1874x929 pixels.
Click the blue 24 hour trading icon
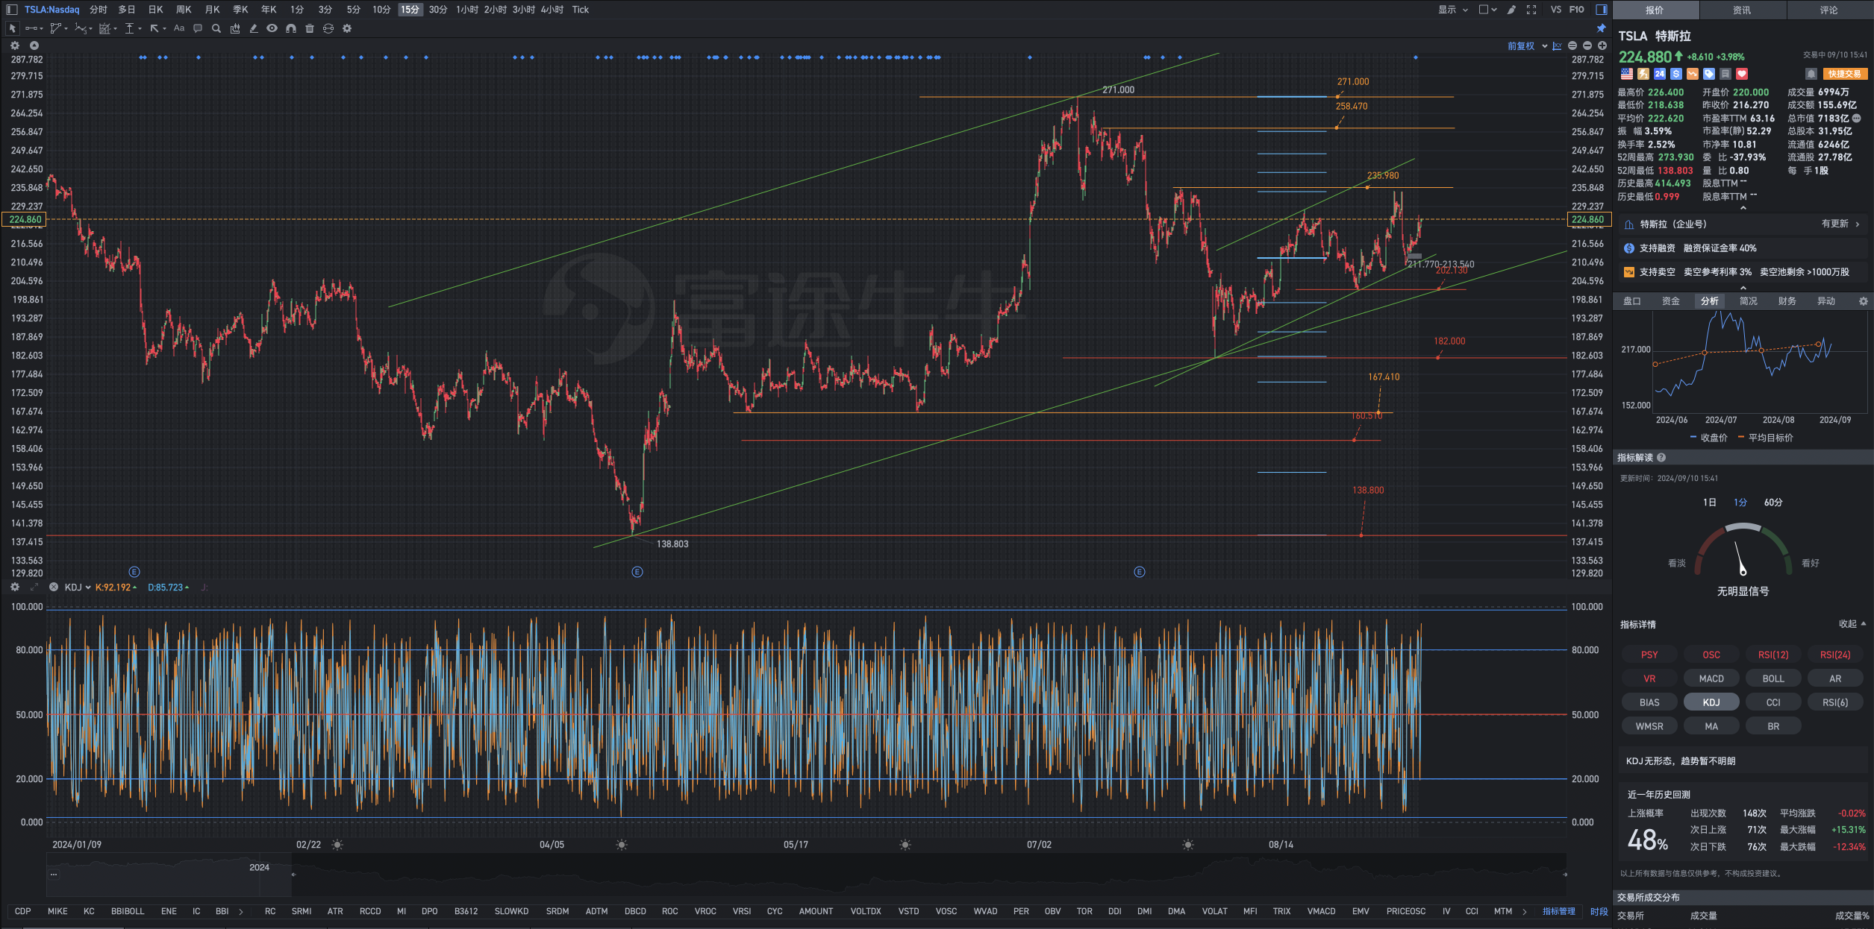coord(1660,74)
